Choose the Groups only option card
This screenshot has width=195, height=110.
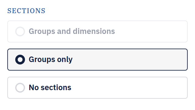coord(97,60)
